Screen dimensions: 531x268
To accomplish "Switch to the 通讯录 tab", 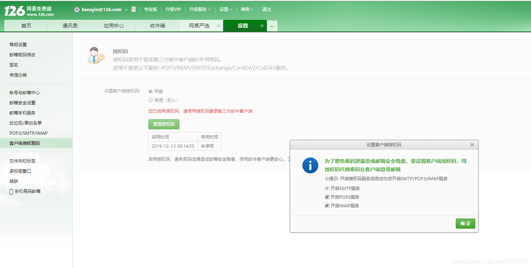I will click(70, 26).
